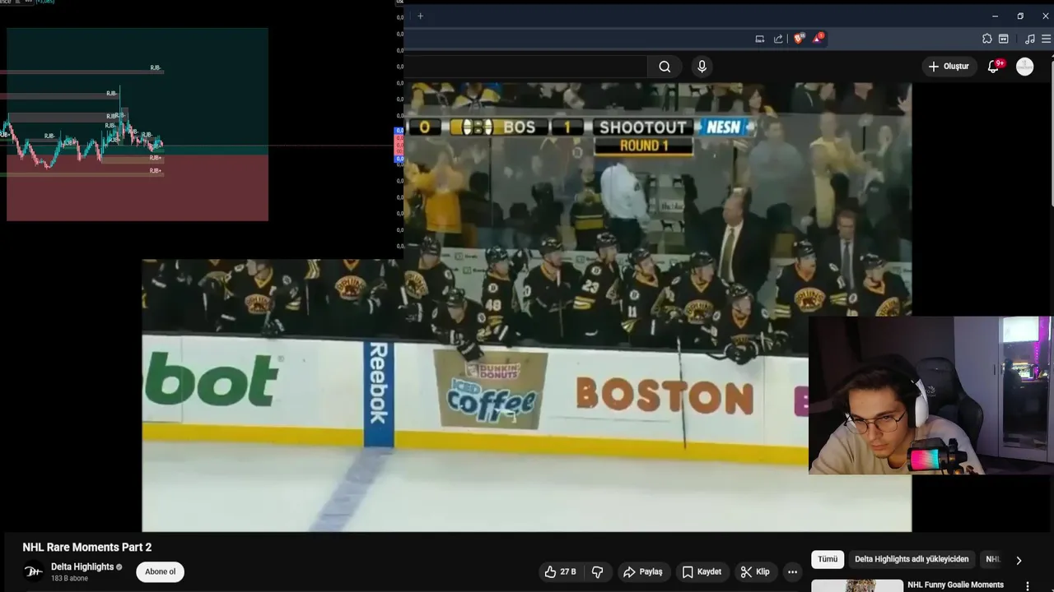Select the Delta Highlights adlı yükleyiciden chip

point(912,559)
